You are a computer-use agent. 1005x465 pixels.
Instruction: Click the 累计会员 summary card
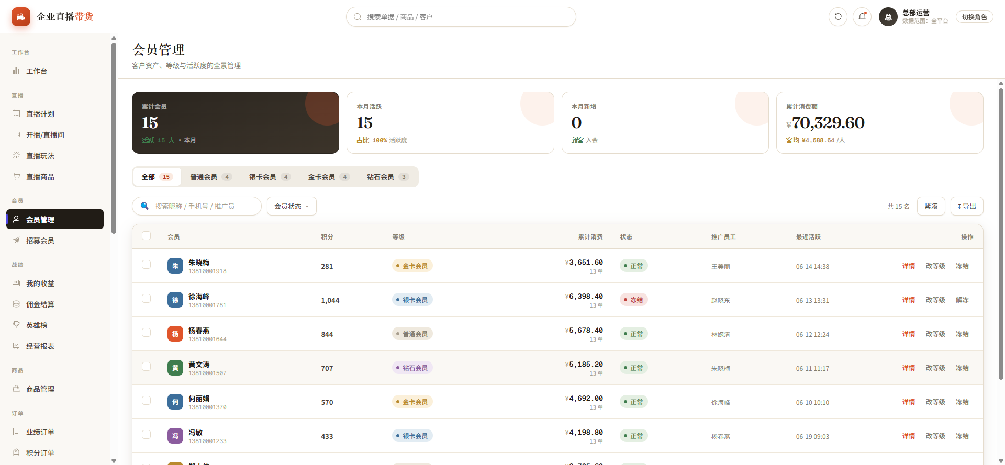(236, 122)
